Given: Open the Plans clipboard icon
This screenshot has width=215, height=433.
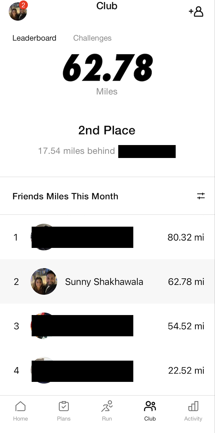Looking at the screenshot, I should tap(64, 407).
